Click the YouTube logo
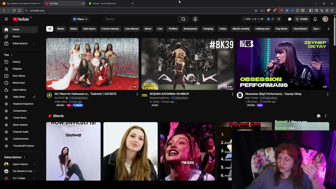 pos(21,19)
